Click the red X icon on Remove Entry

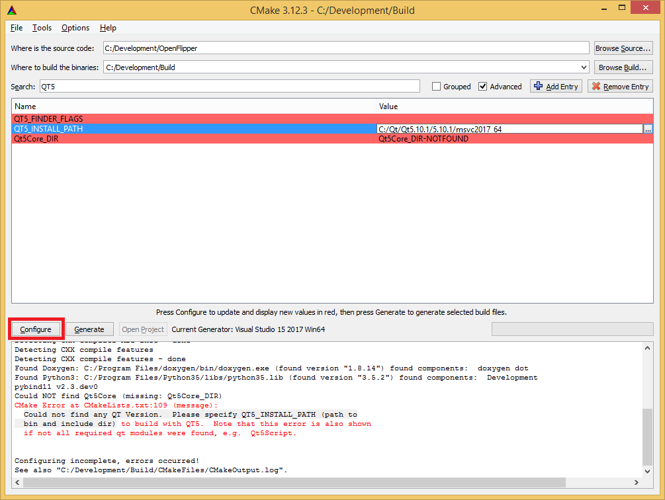(x=596, y=86)
